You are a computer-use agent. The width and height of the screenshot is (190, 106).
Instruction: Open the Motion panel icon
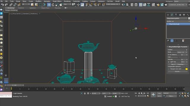tap(180, 15)
